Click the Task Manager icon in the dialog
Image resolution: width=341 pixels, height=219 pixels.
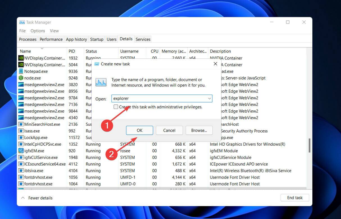[101, 82]
